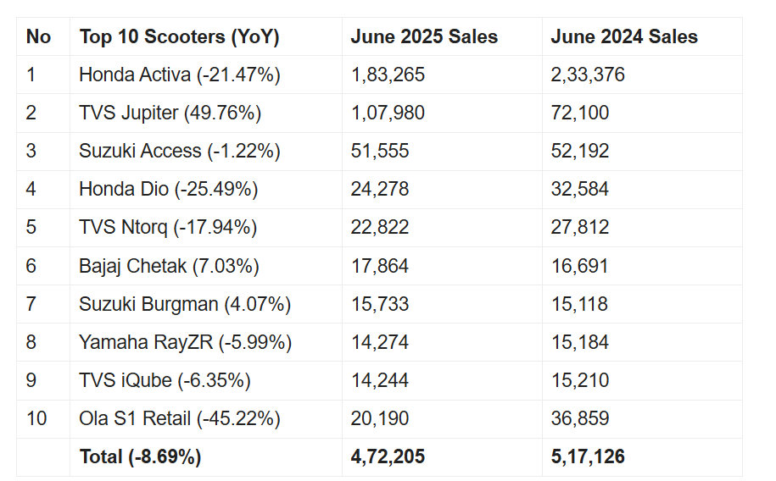Viewport: 776px width, 481px height.
Task: Click the TVS Jupiter (49.76%) cell
Action: (x=170, y=113)
